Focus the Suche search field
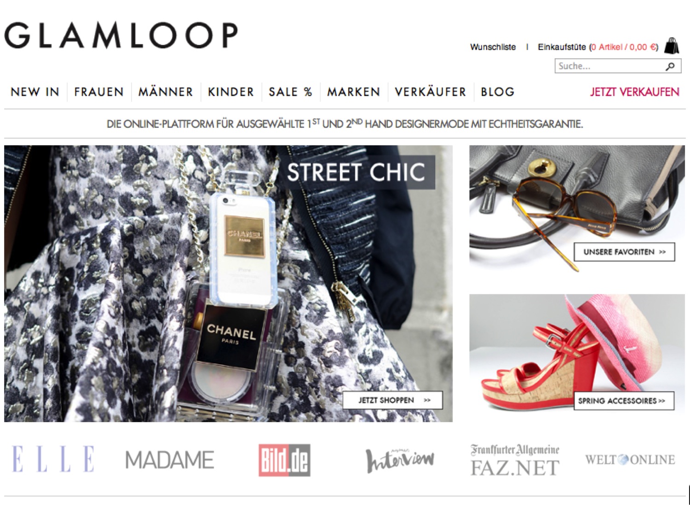 point(610,66)
